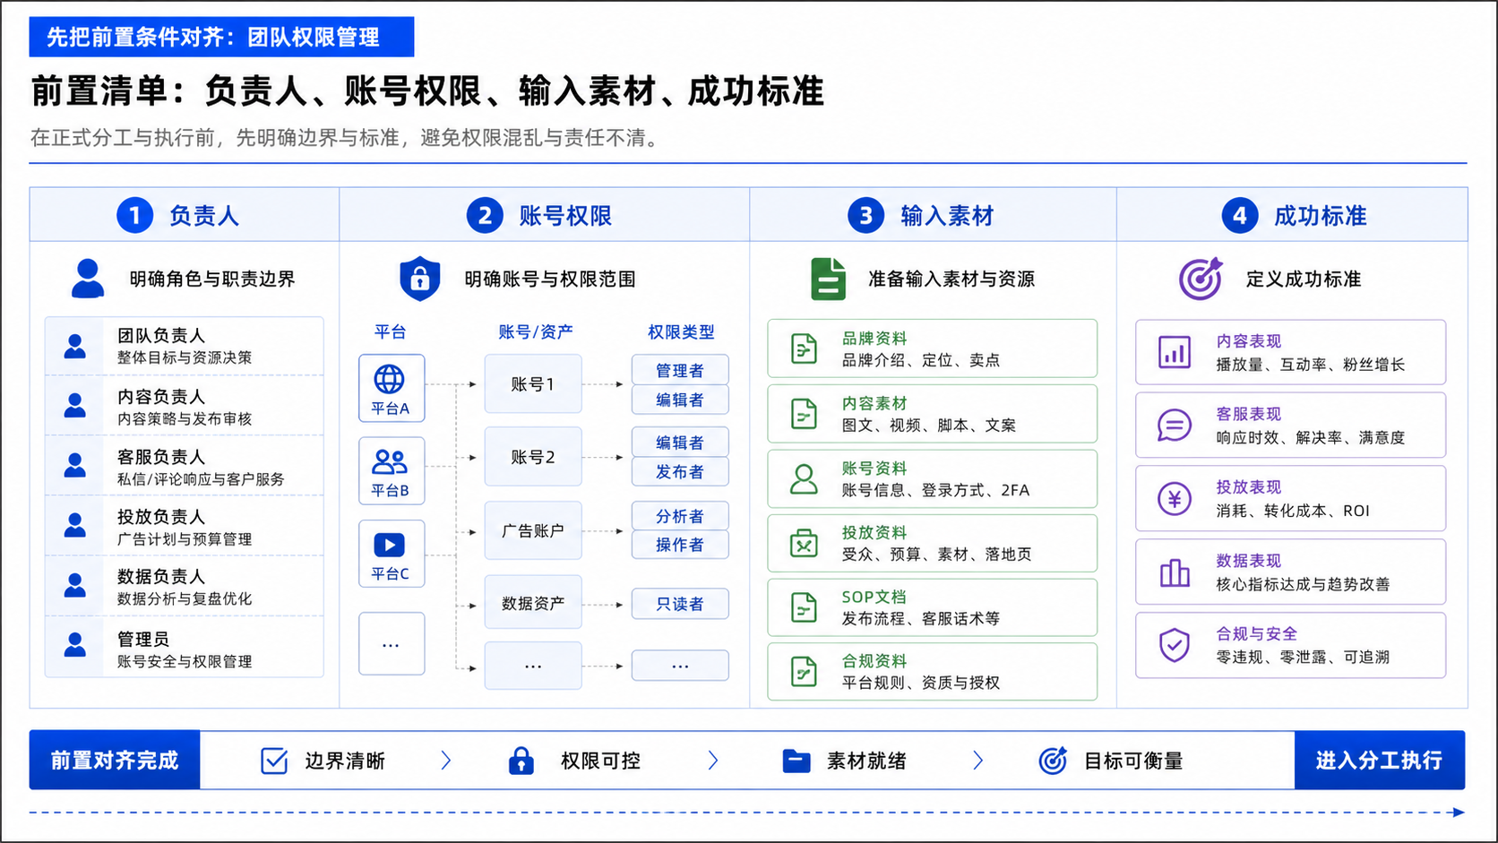Click the person icon beside 数据负责人
This screenshot has height=843, width=1498.
point(75,586)
